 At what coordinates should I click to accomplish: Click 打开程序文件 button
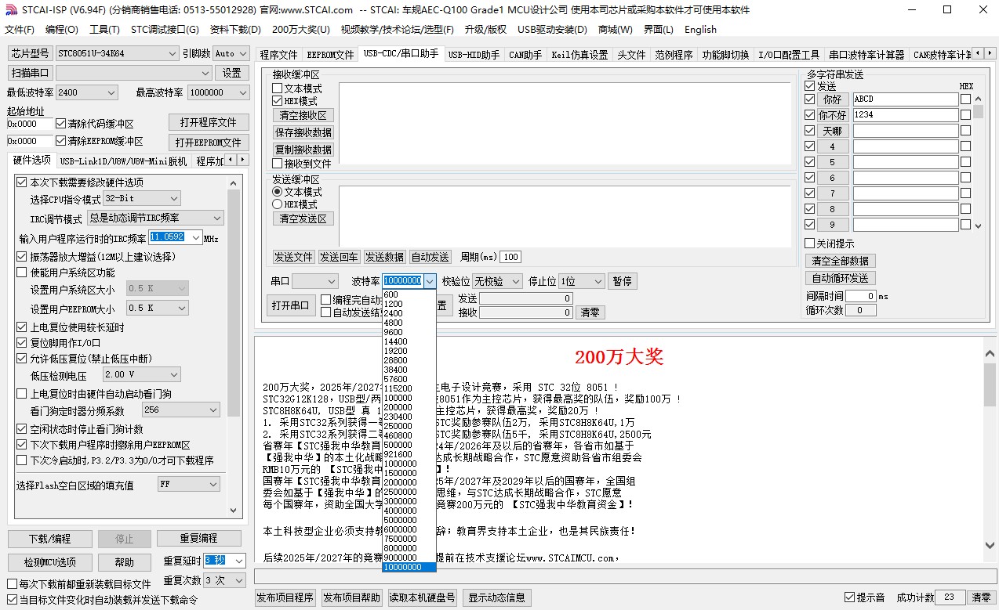(209, 122)
